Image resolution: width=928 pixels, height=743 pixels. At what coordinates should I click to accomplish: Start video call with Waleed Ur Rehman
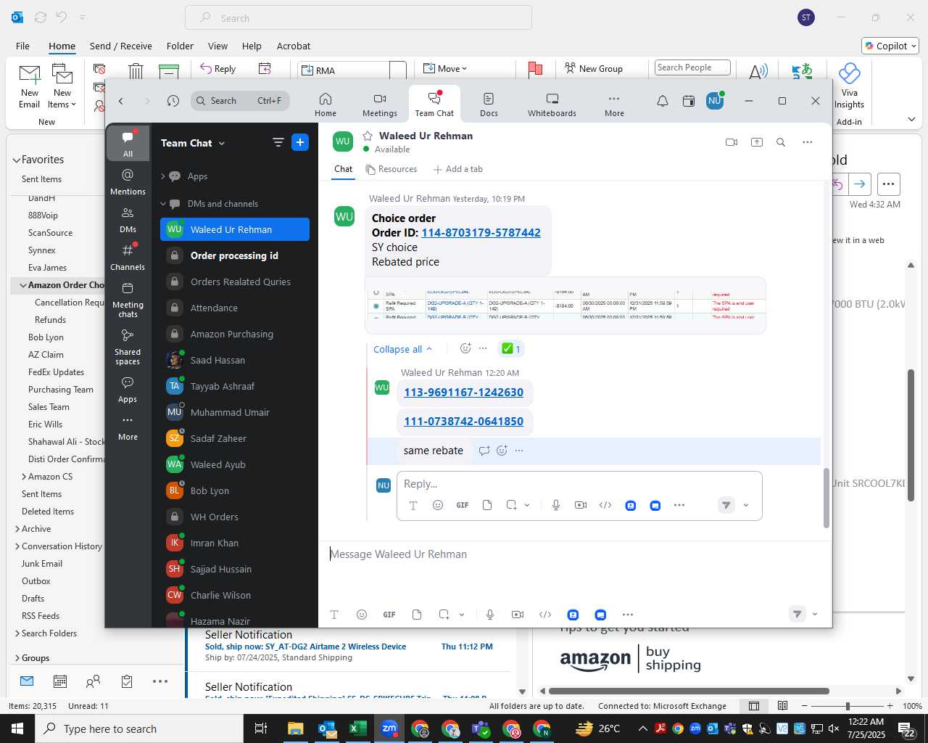click(x=732, y=142)
